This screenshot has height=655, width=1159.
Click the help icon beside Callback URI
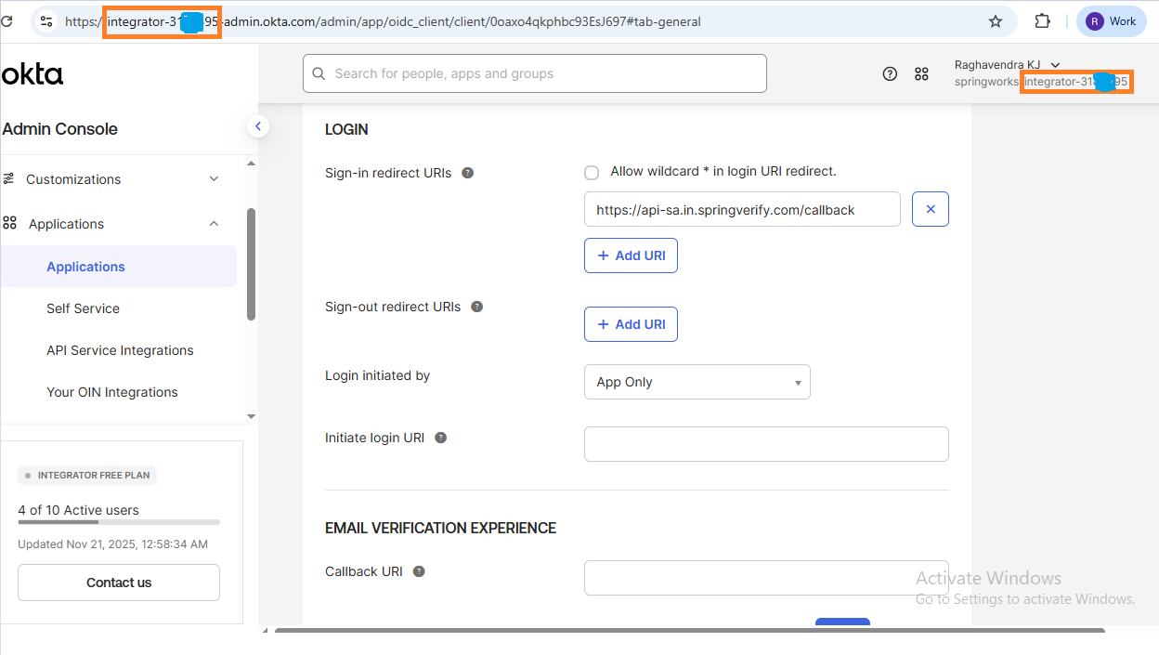[419, 571]
